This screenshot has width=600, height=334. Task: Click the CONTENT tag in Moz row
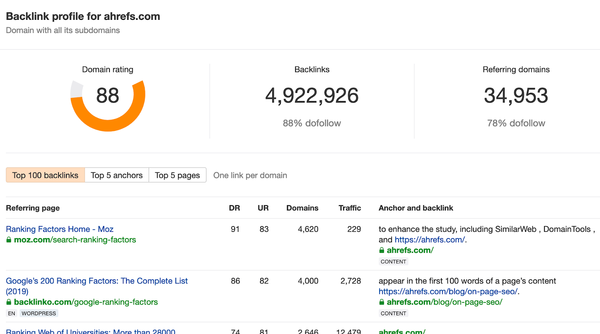[x=393, y=262]
